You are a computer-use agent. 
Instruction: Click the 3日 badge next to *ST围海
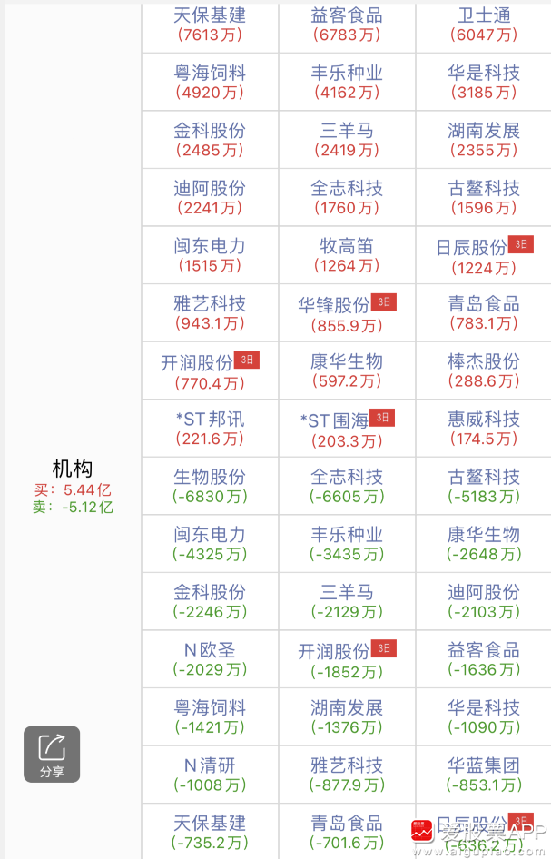click(x=382, y=418)
